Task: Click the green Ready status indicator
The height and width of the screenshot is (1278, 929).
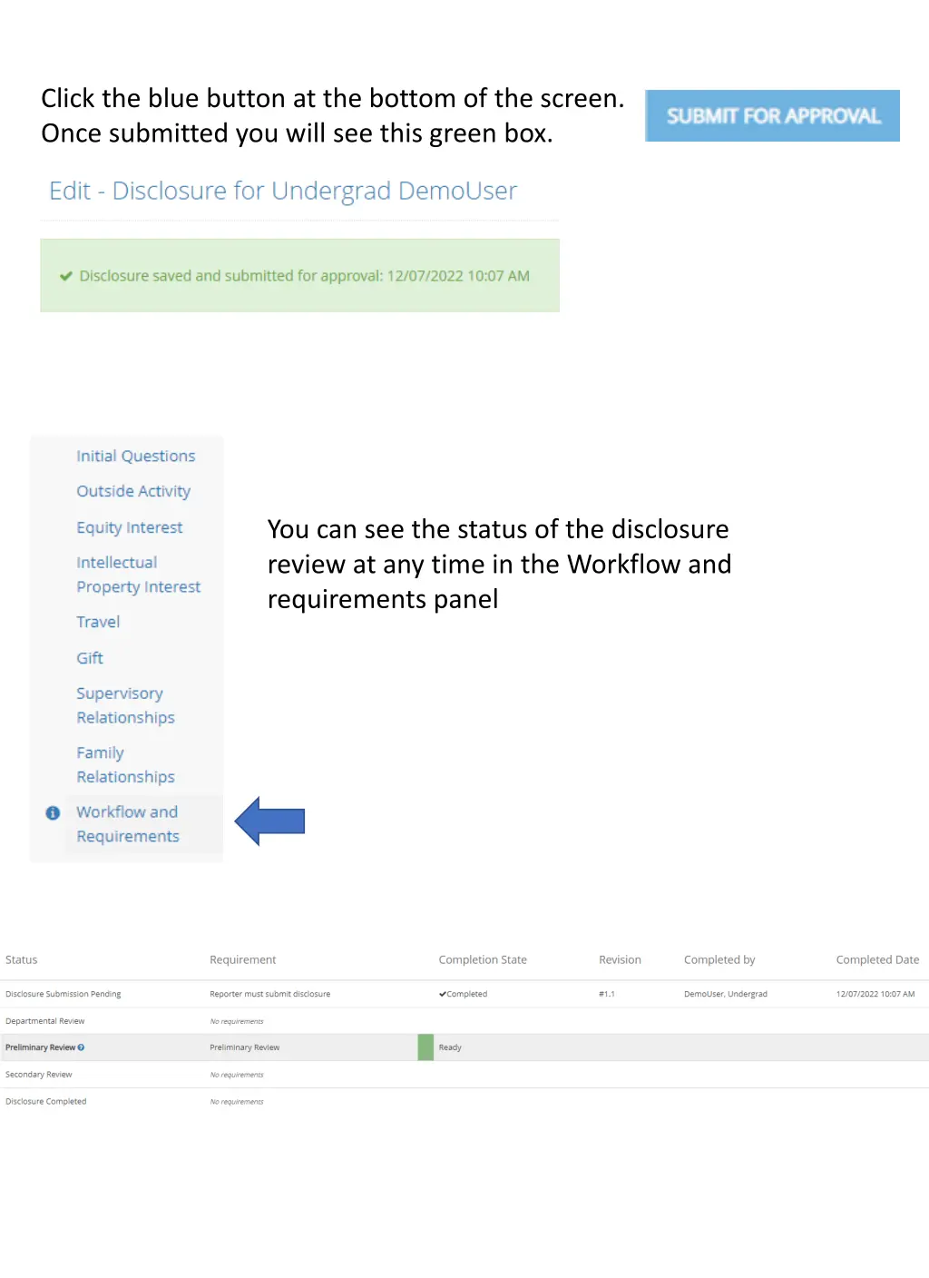Action: [x=425, y=1047]
